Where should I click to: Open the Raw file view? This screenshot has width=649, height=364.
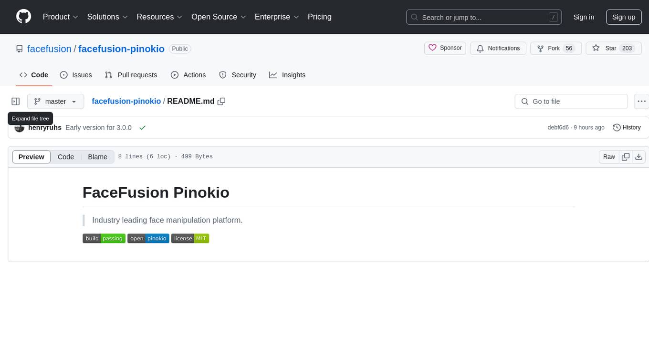click(609, 157)
